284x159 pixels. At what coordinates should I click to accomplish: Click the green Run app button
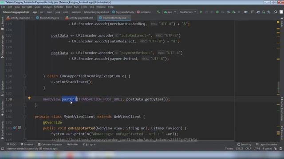(201, 12)
